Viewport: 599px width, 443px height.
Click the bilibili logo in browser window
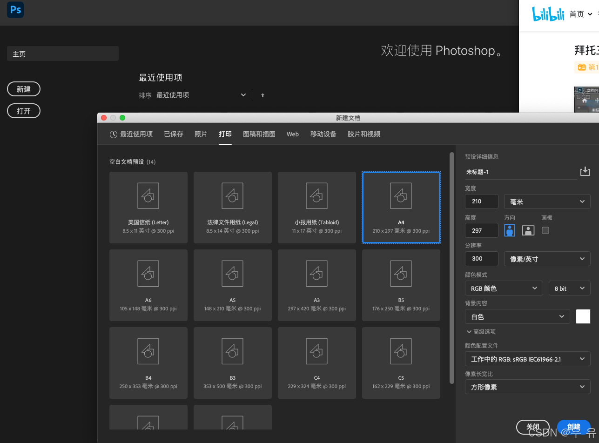coord(548,14)
